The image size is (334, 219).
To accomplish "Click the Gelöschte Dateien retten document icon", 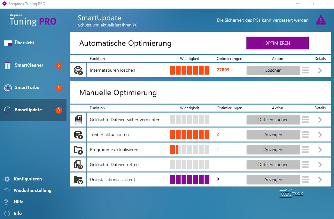I will point(78,164).
